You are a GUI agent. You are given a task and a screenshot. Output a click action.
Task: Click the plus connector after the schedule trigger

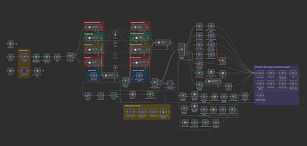click(17, 43)
